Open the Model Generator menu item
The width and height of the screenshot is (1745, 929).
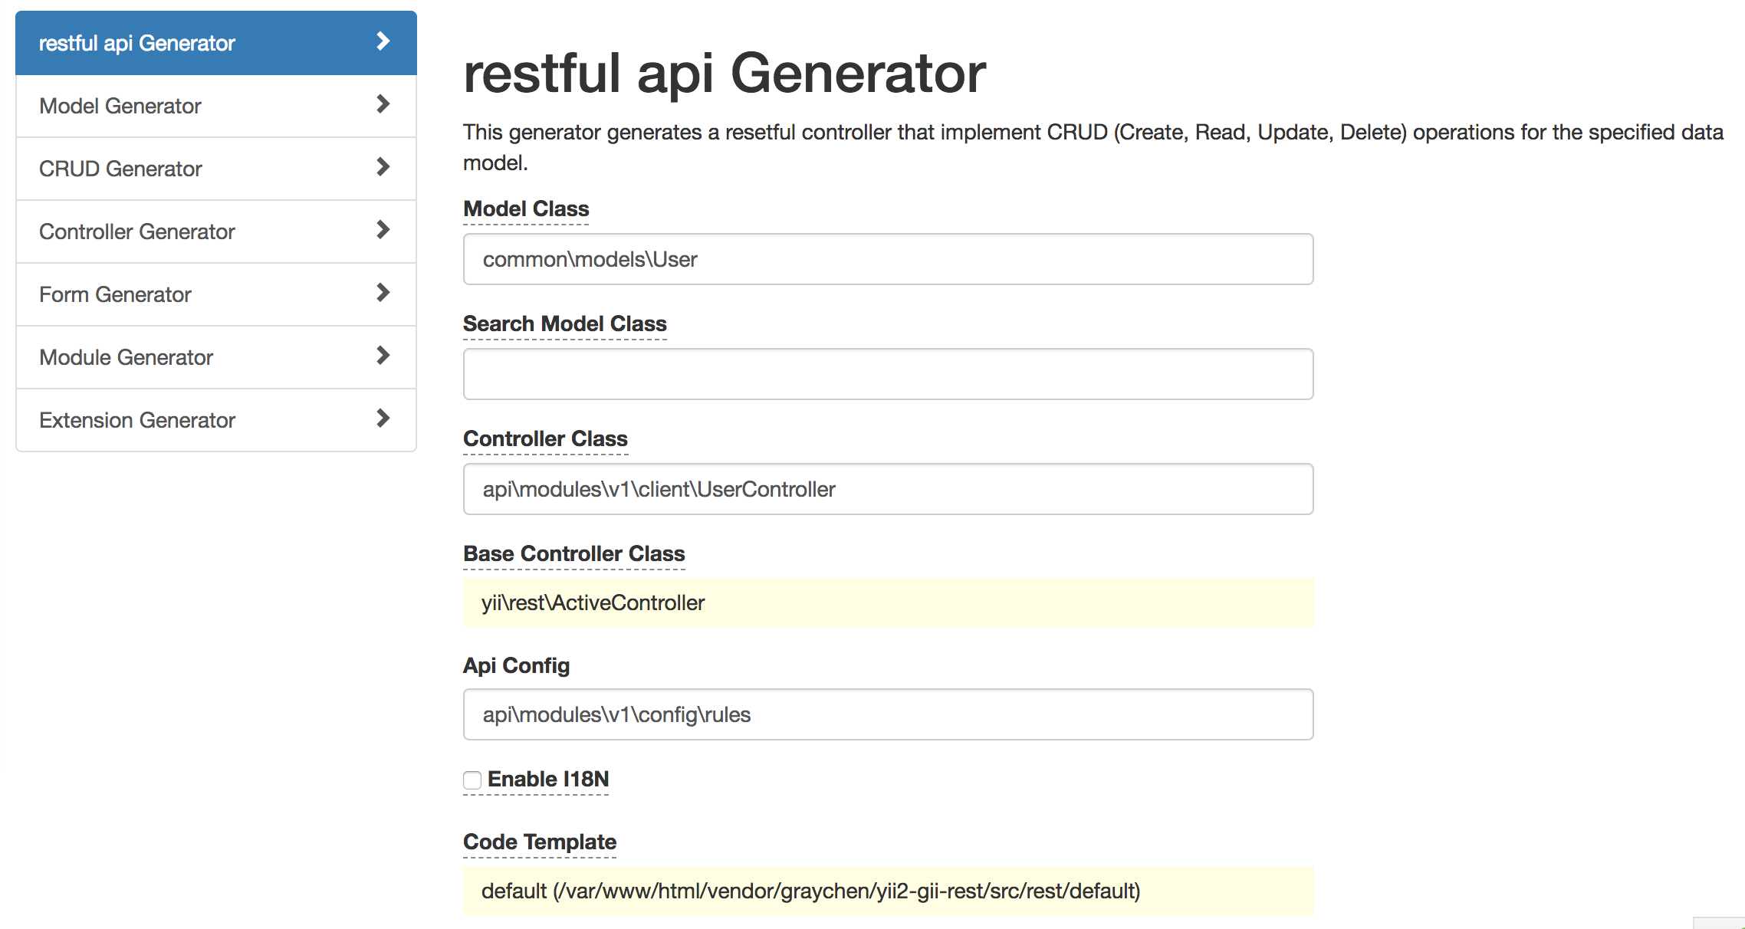click(x=216, y=106)
